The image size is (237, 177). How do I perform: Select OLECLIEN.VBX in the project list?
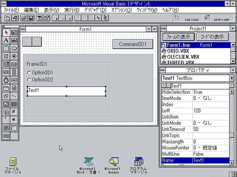click(x=196, y=57)
